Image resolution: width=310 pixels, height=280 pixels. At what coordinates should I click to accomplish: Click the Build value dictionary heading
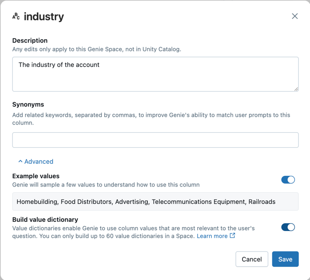(x=45, y=220)
